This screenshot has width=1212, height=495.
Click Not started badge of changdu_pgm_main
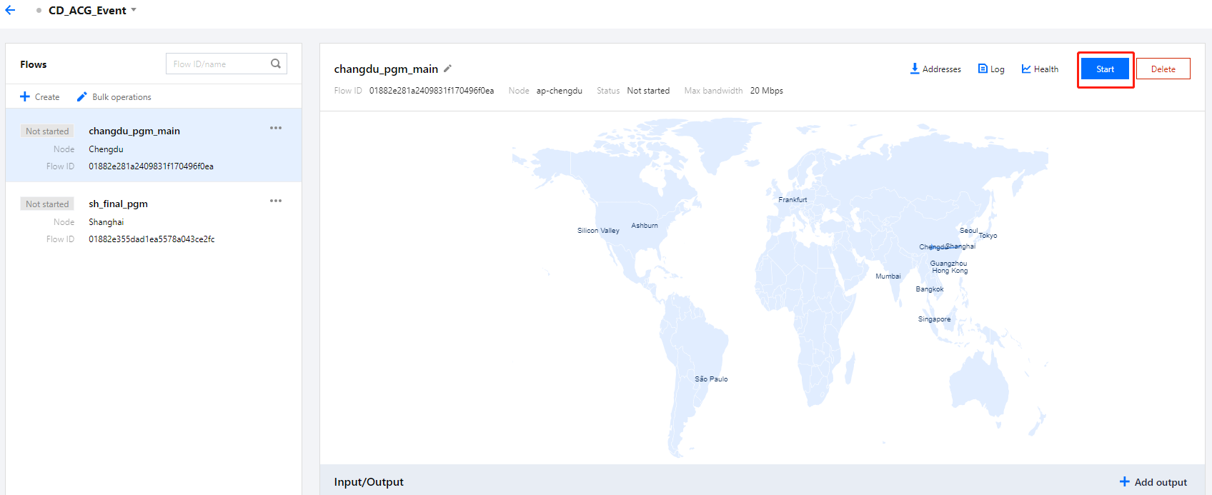(47, 131)
